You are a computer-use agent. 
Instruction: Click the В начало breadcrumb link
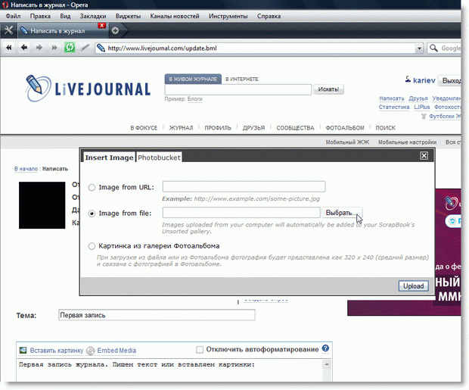26,169
